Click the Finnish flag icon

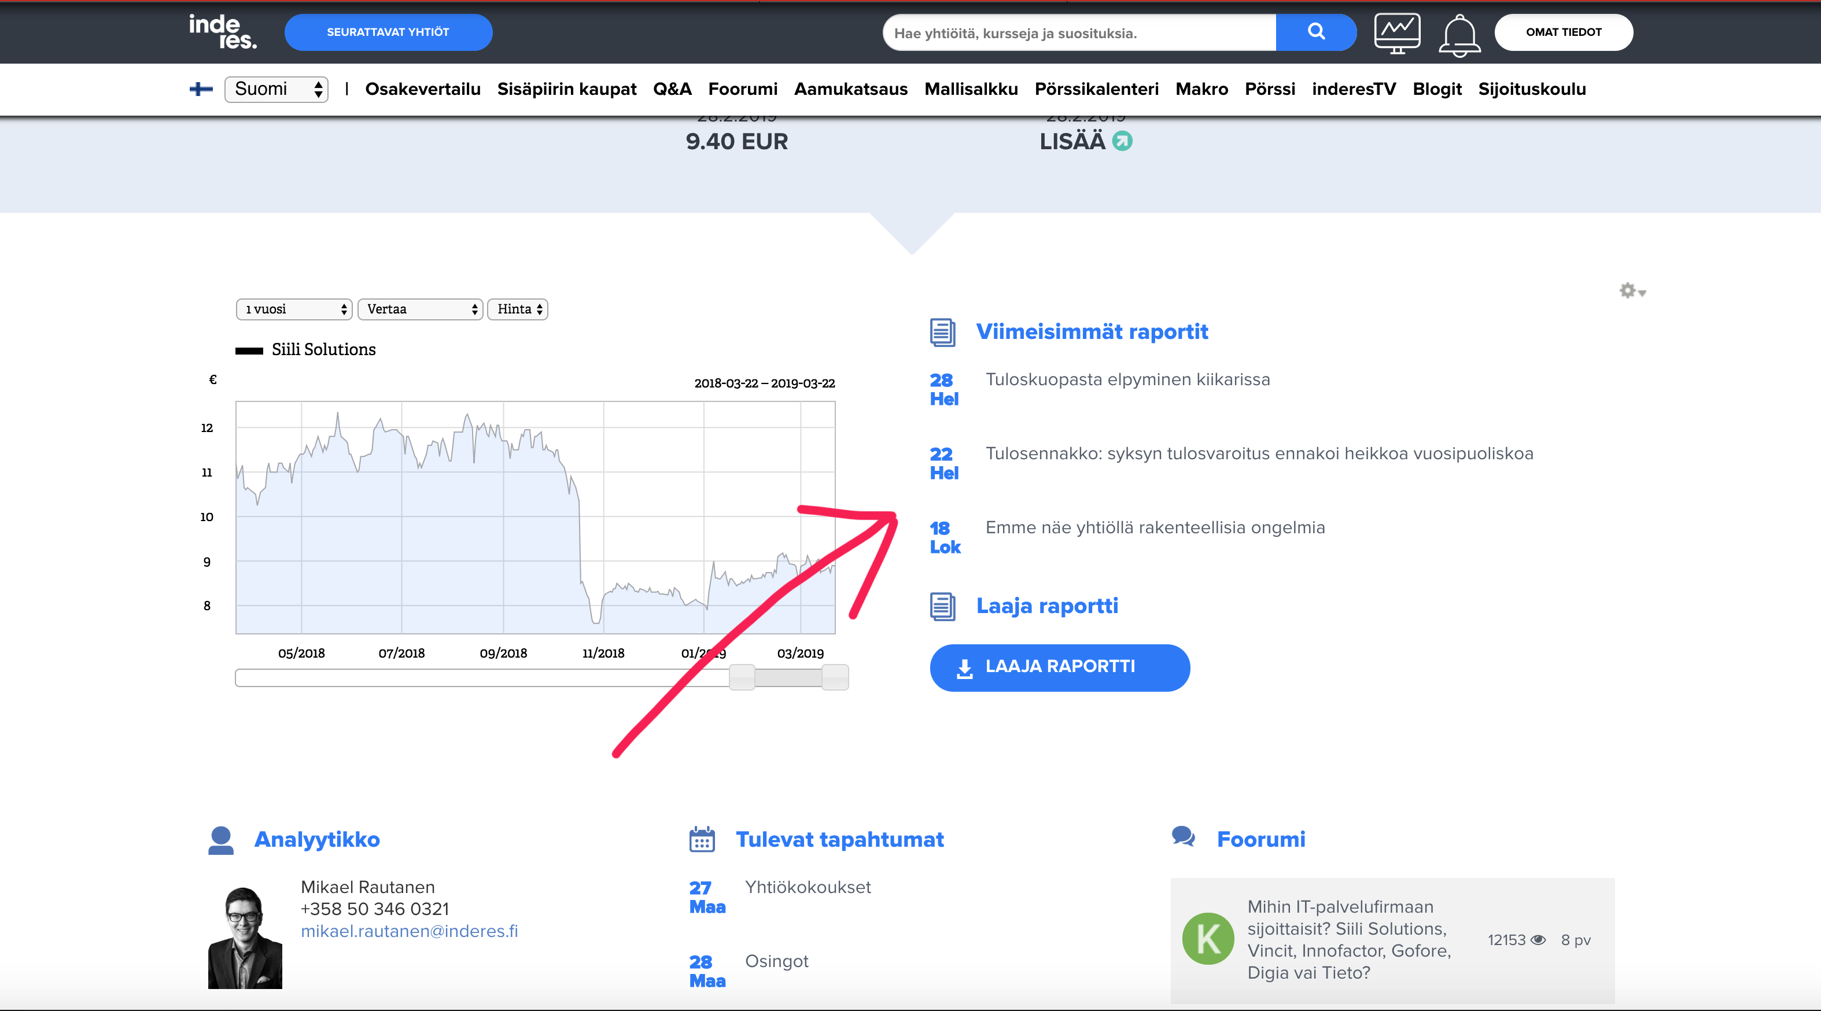click(x=201, y=89)
